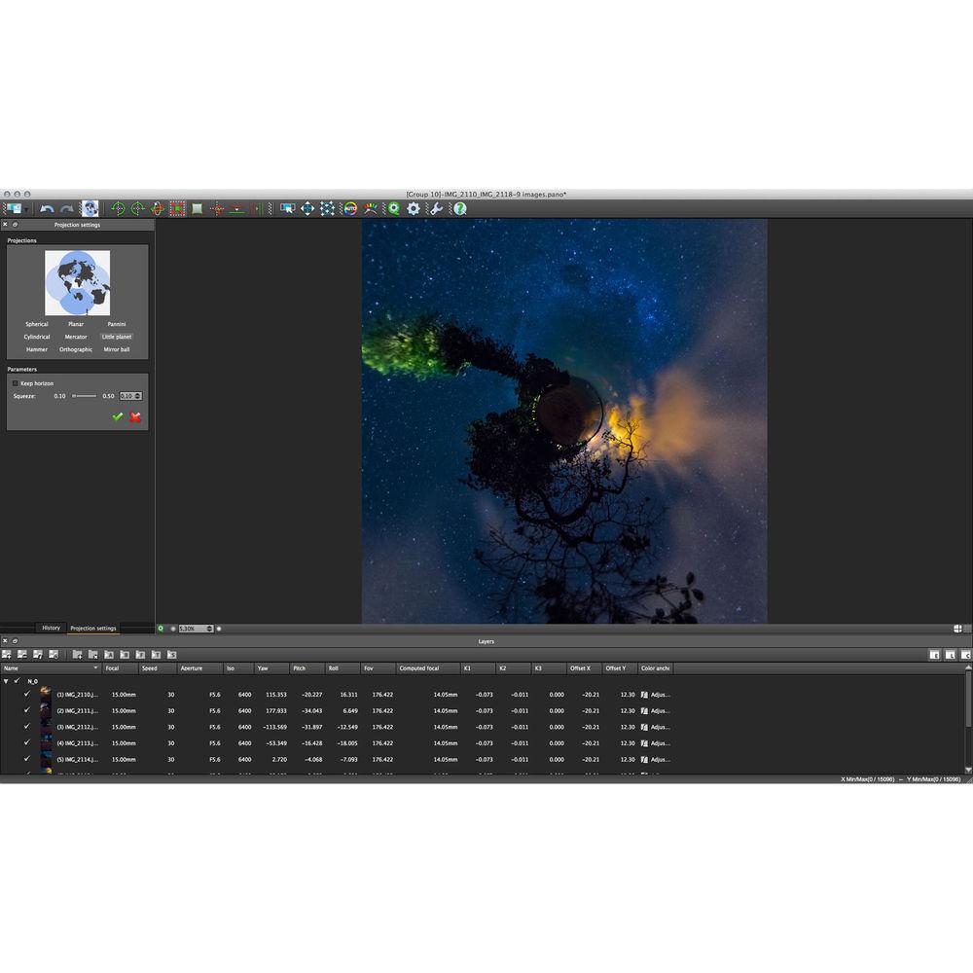Open the Help question mark icon
Viewport: 973px width, 973px height.
[x=459, y=208]
